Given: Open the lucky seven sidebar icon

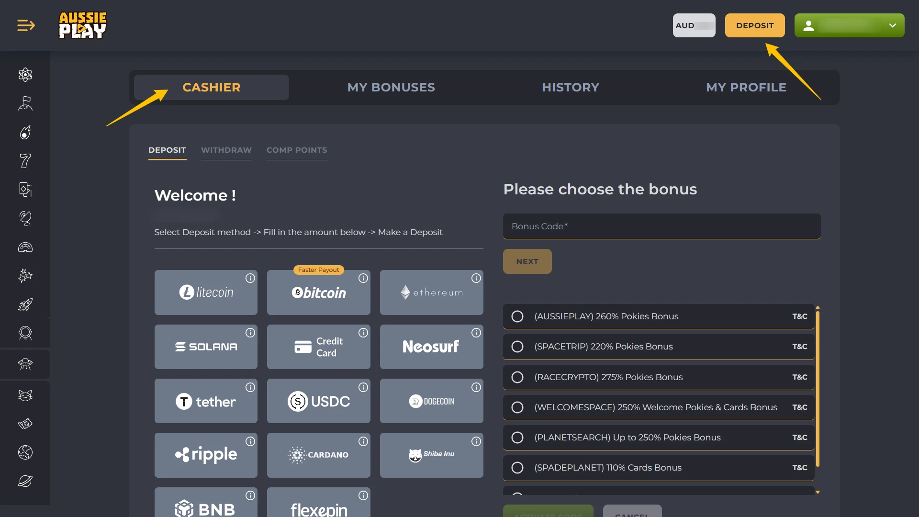Looking at the screenshot, I should point(25,161).
